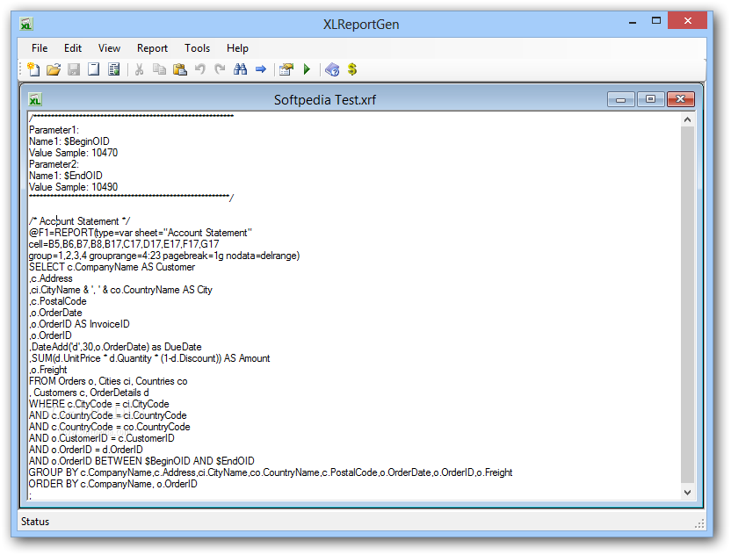The image size is (731, 555).
Task: Click the resize grip in status bar
Action: (x=699, y=524)
